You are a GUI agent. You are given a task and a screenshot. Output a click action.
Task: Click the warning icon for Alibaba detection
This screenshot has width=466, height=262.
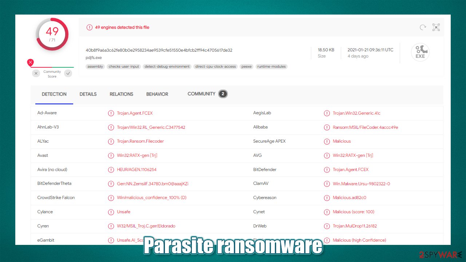(x=327, y=127)
